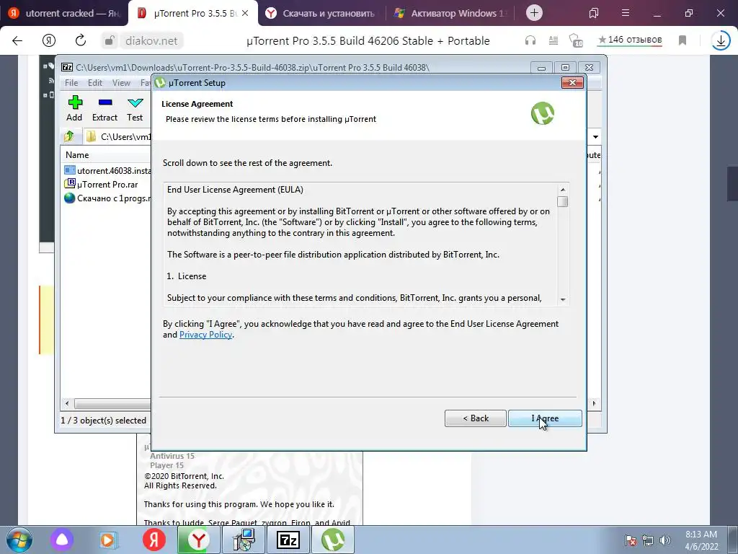Reload the page
The width and height of the screenshot is (738, 554).
[81, 40]
